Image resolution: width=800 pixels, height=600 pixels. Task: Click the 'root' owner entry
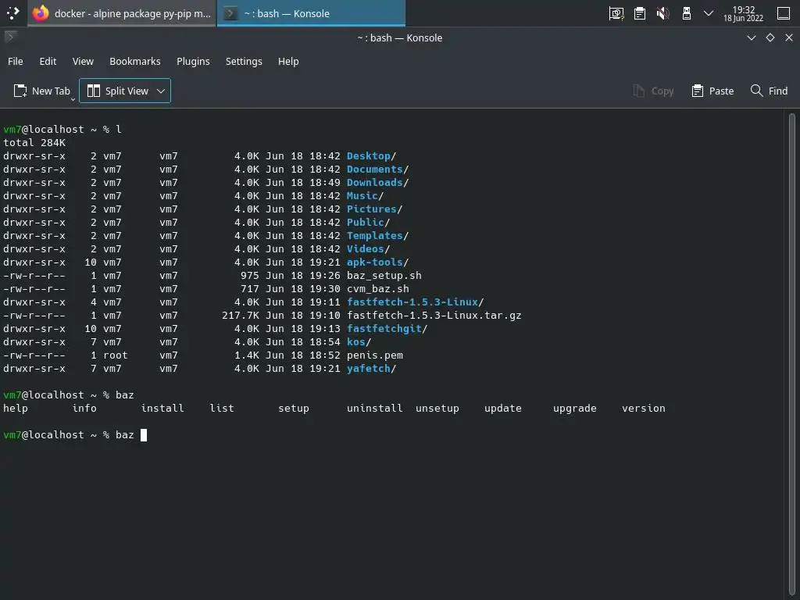116,355
